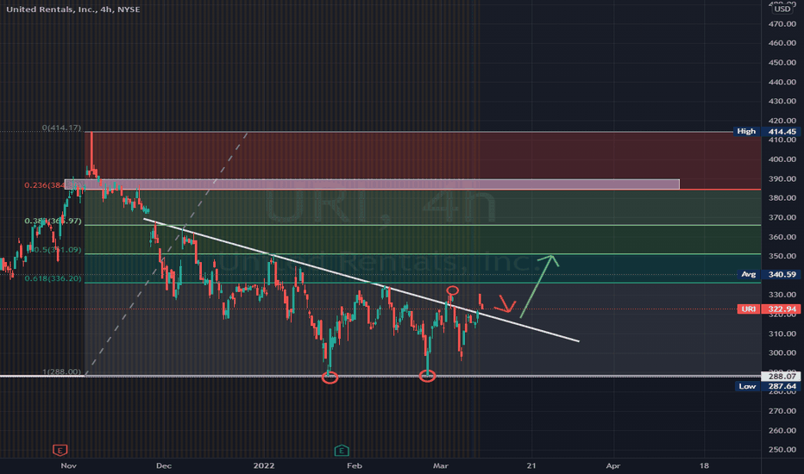Click the red earnings E marker near Nov
The width and height of the screenshot is (804, 474).
tap(60, 451)
